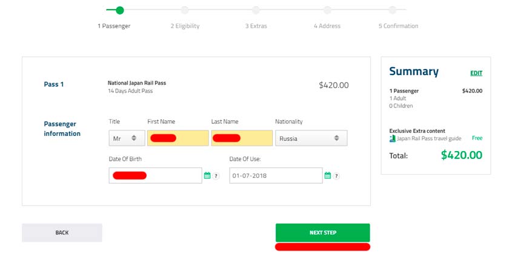The width and height of the screenshot is (515, 255).
Task: Focus the Last Name input field
Action: pyautogui.click(x=242, y=138)
